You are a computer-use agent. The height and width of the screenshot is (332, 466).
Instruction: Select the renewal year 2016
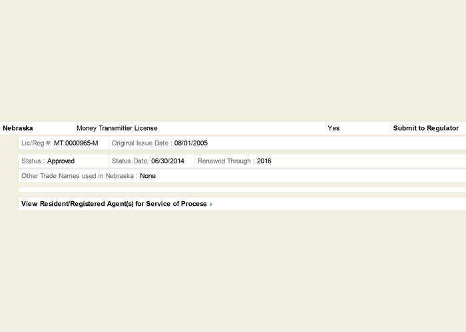click(x=264, y=161)
